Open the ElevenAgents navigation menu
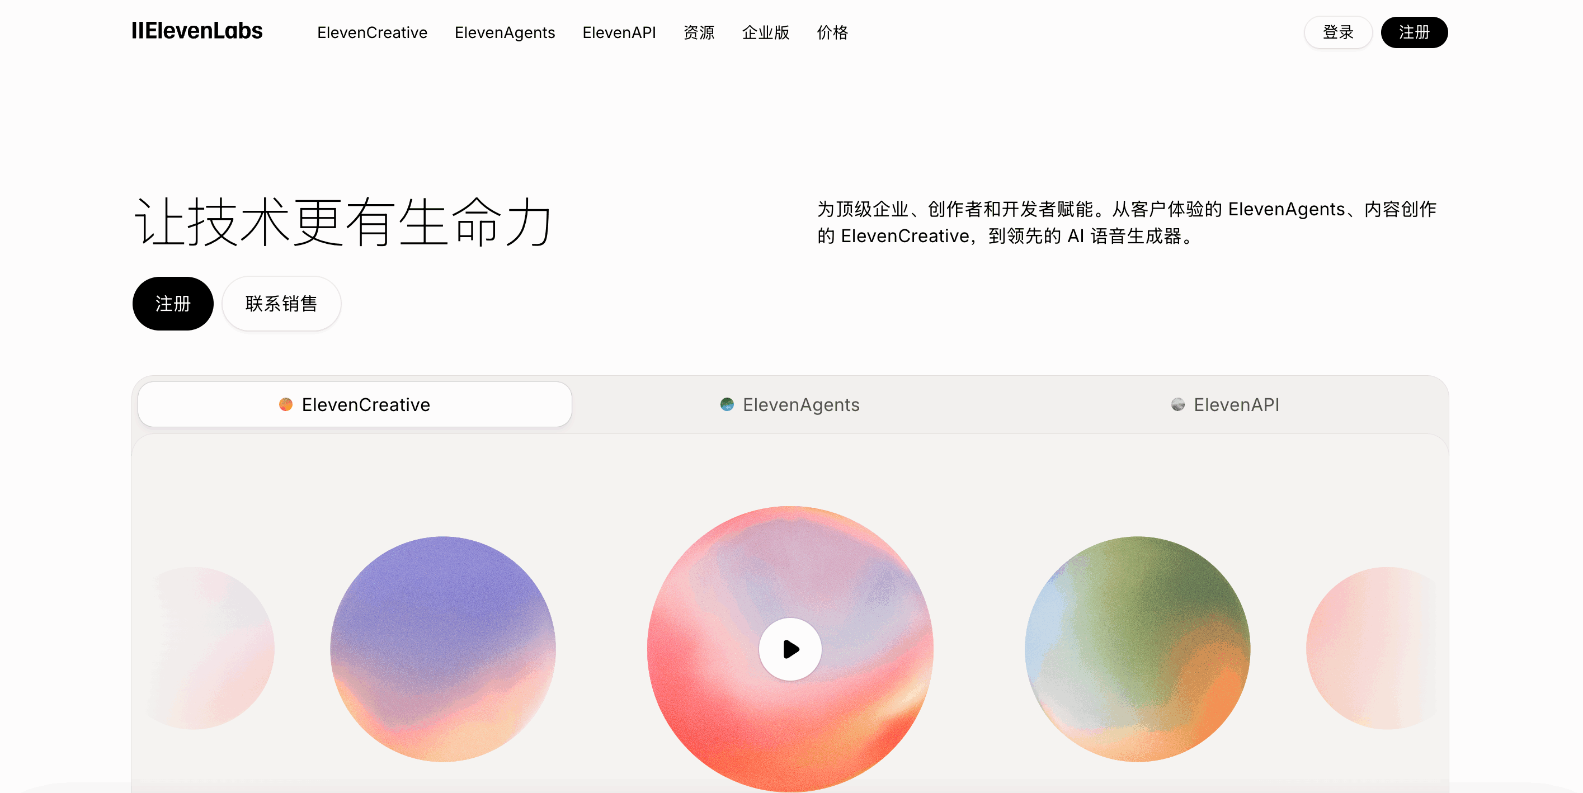 (505, 32)
